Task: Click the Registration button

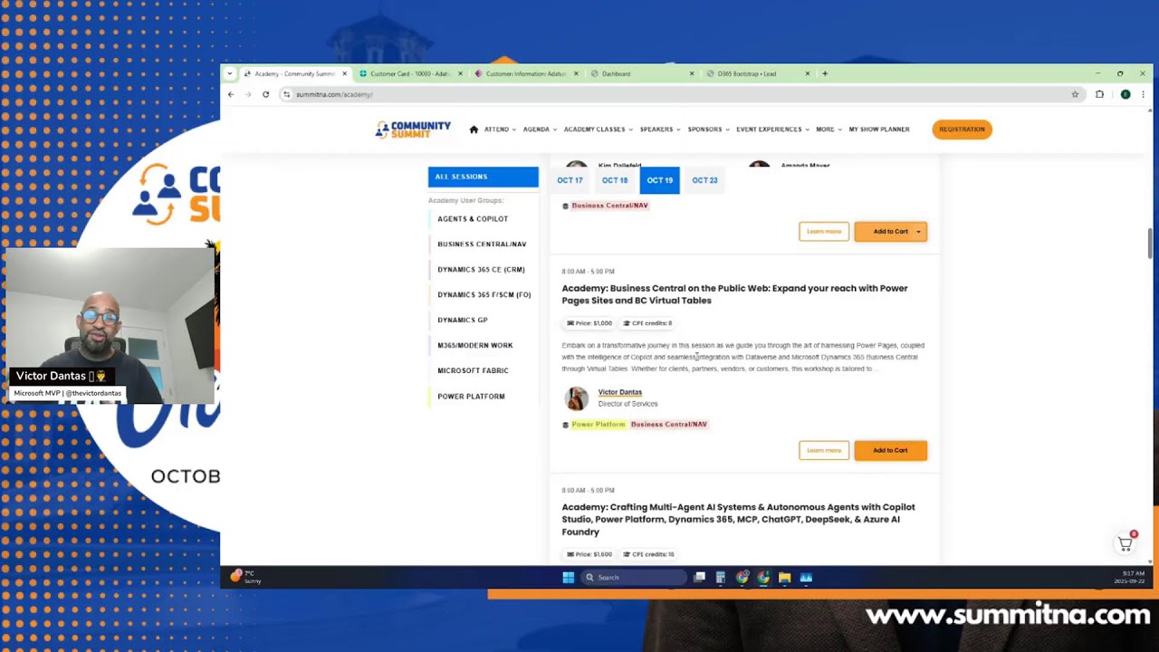Action: click(962, 129)
